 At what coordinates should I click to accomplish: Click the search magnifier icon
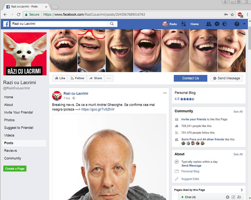(112, 24)
